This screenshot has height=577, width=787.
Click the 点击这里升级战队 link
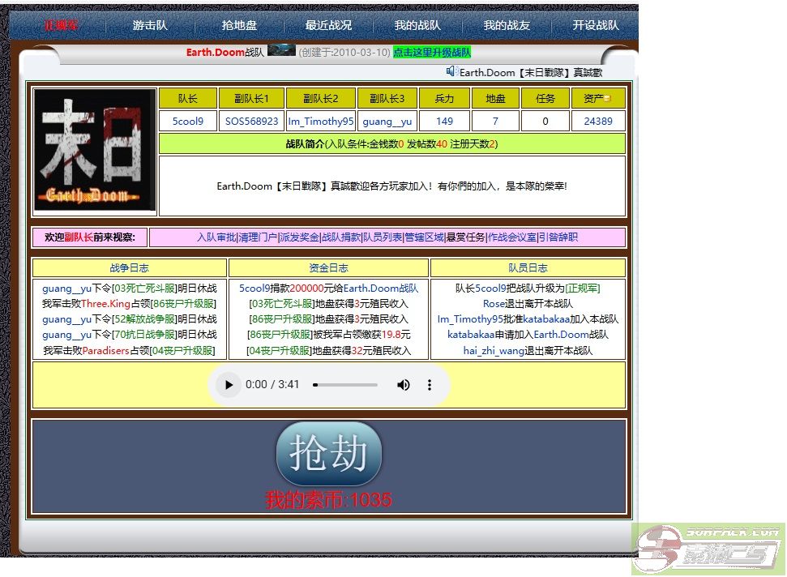coord(432,52)
